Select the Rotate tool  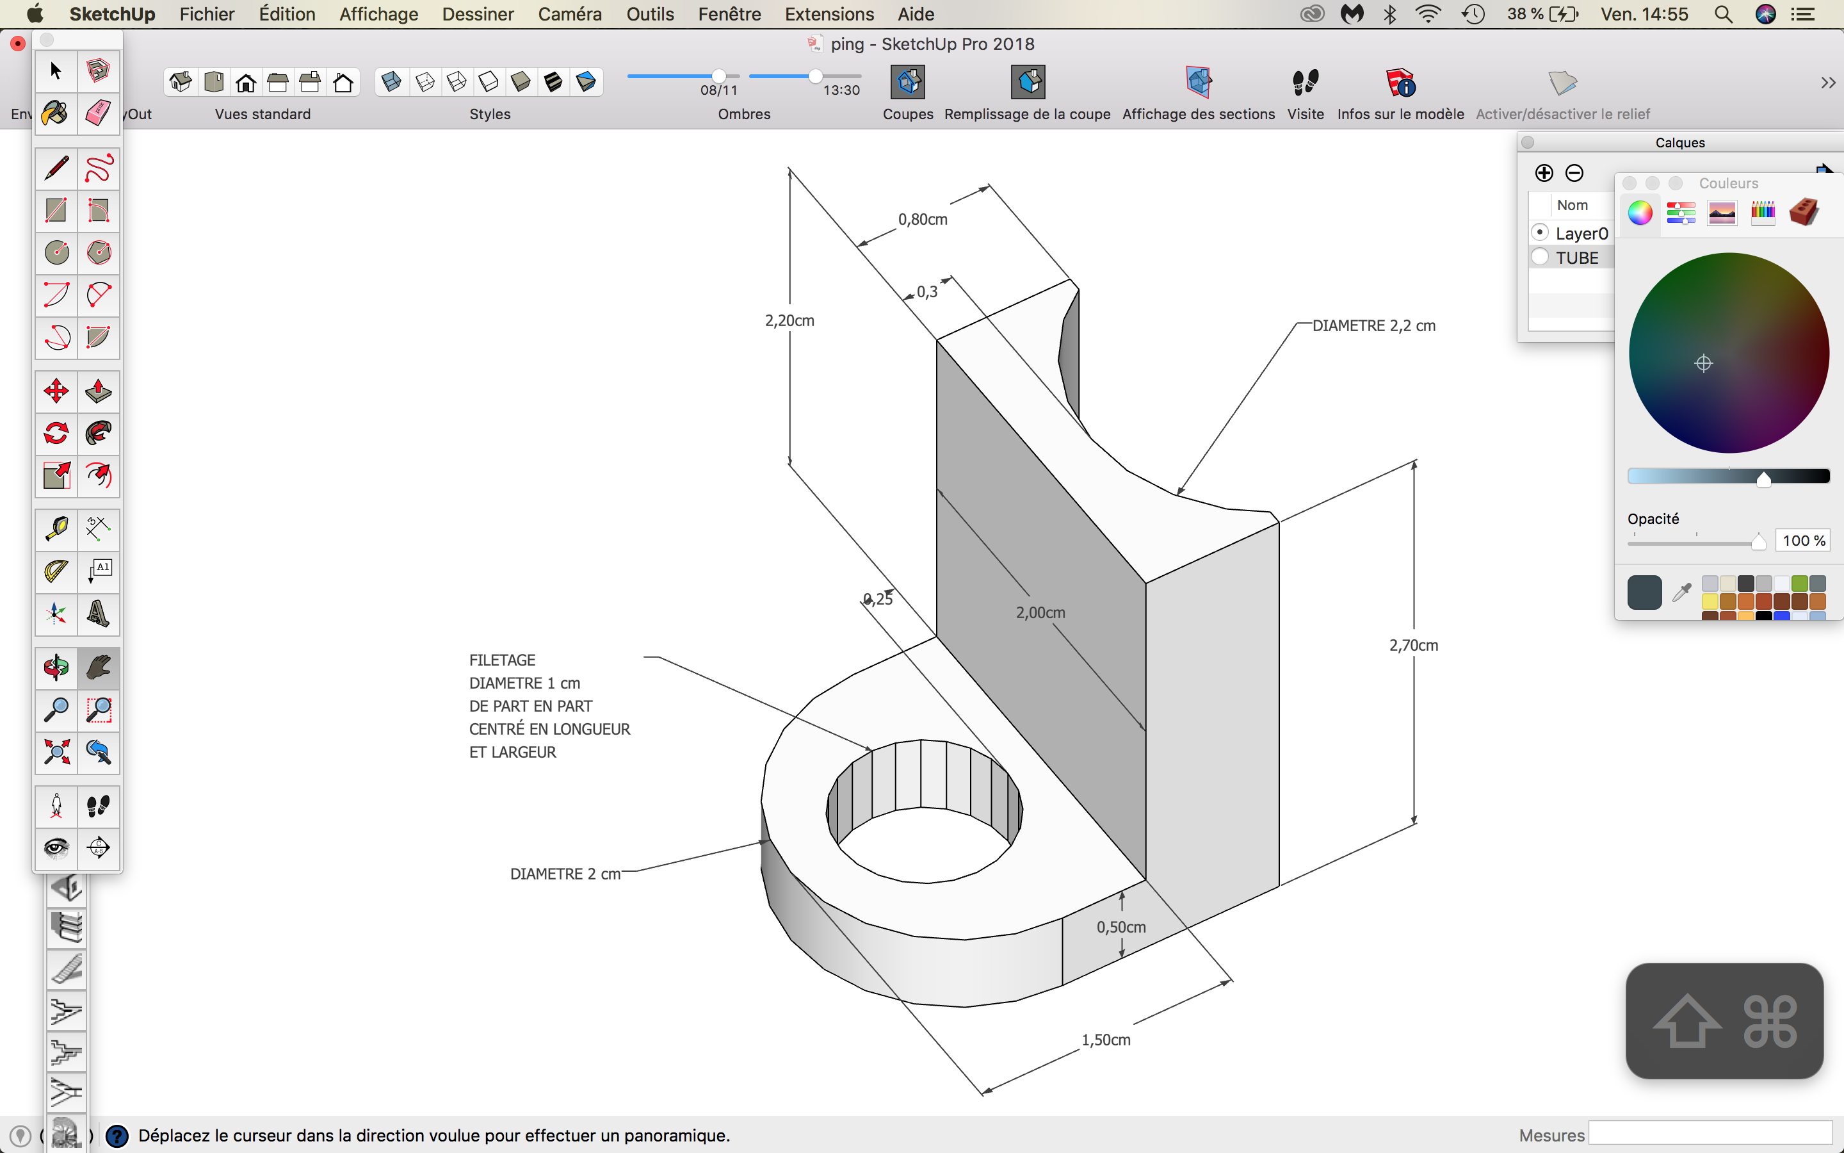[x=56, y=433]
